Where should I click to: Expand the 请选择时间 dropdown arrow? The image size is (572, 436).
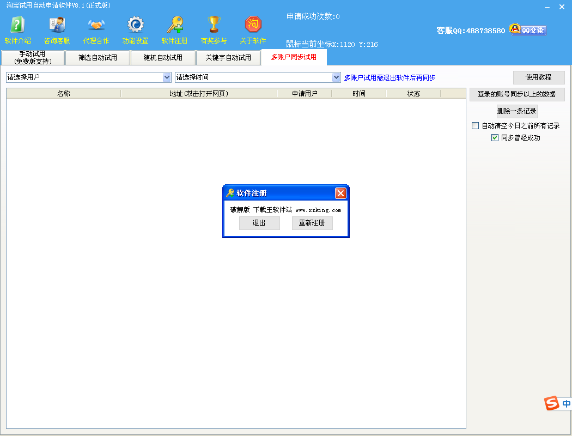[x=336, y=77]
